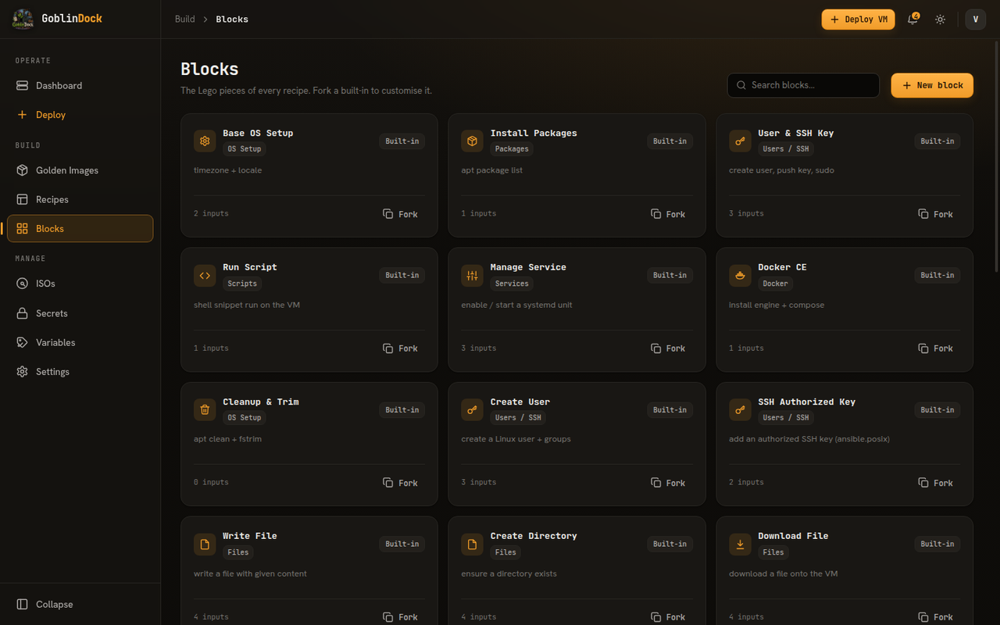Open ISOs in the sidebar
This screenshot has height=625, width=1000.
(x=80, y=284)
